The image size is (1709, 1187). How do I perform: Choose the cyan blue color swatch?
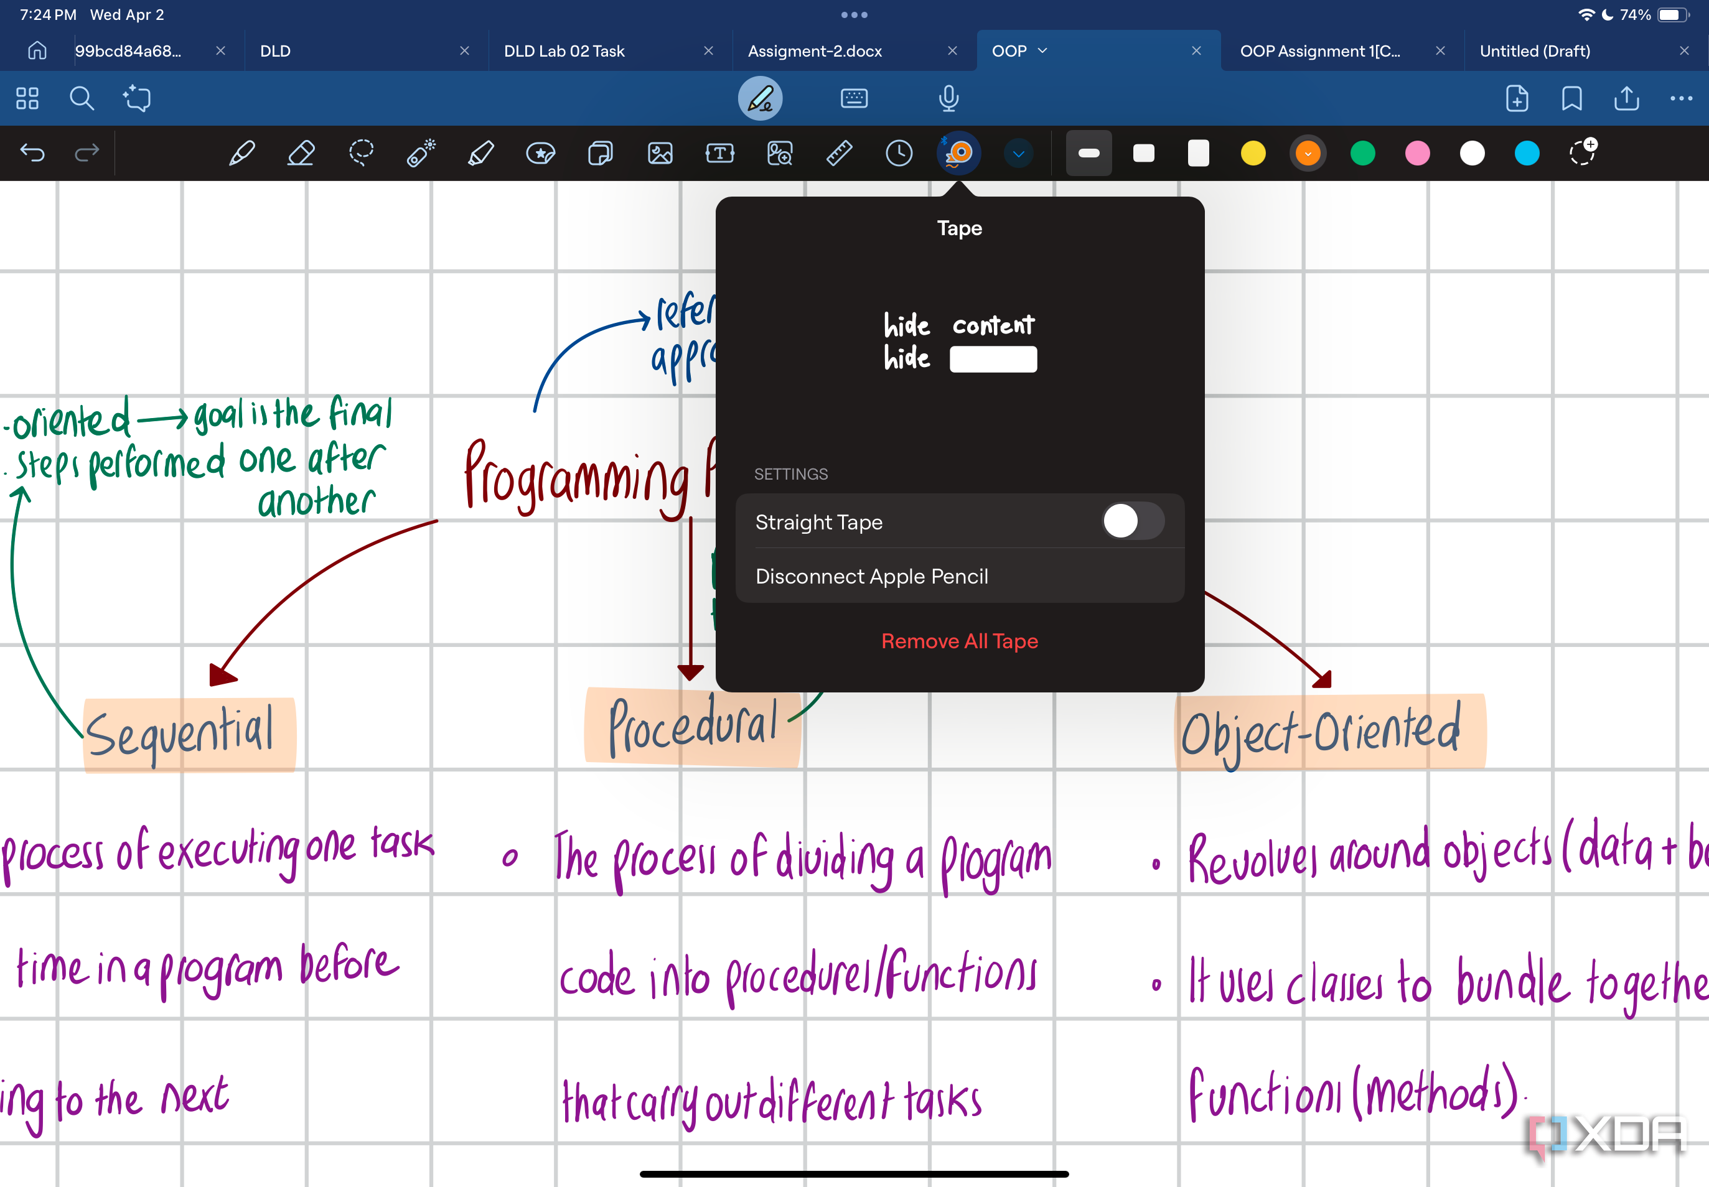[1527, 153]
